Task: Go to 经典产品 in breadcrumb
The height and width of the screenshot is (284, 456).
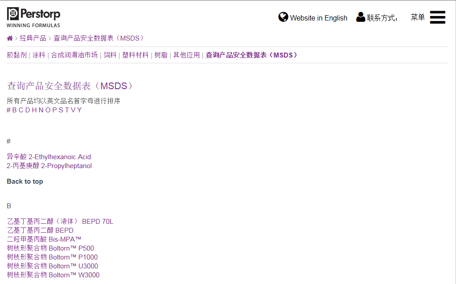Action: 33,38
